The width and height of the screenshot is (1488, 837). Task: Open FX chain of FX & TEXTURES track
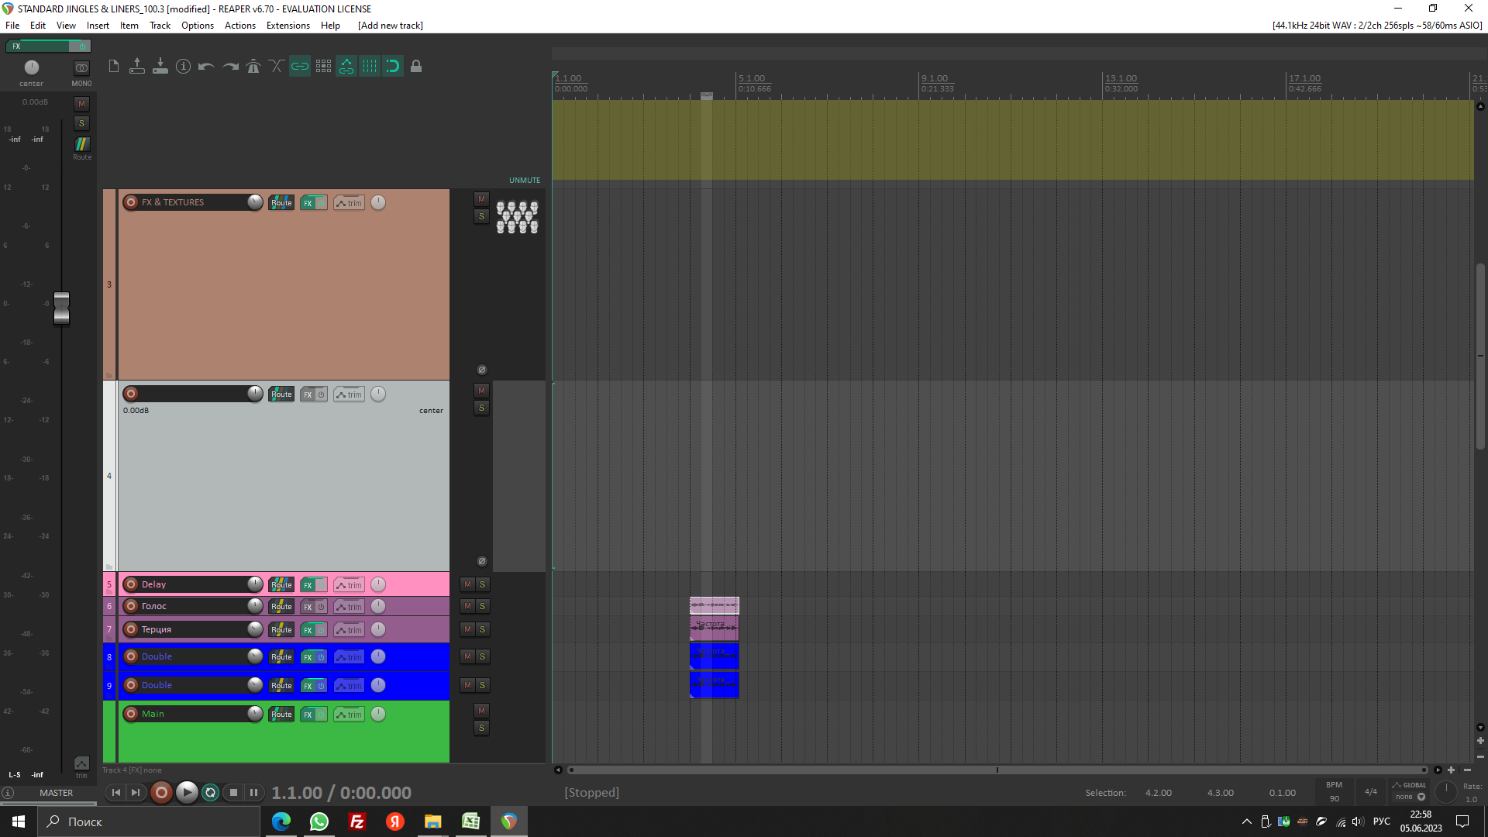(x=308, y=203)
